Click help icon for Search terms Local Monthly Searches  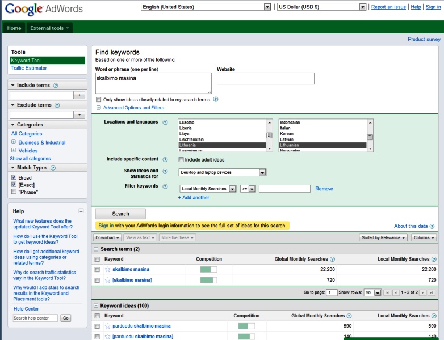point(434,259)
